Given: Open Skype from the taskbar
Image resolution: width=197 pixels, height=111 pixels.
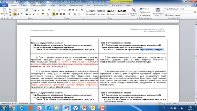Looking at the screenshot, I should pos(49,108).
